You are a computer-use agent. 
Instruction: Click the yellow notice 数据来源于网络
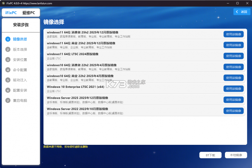(x=65, y=147)
